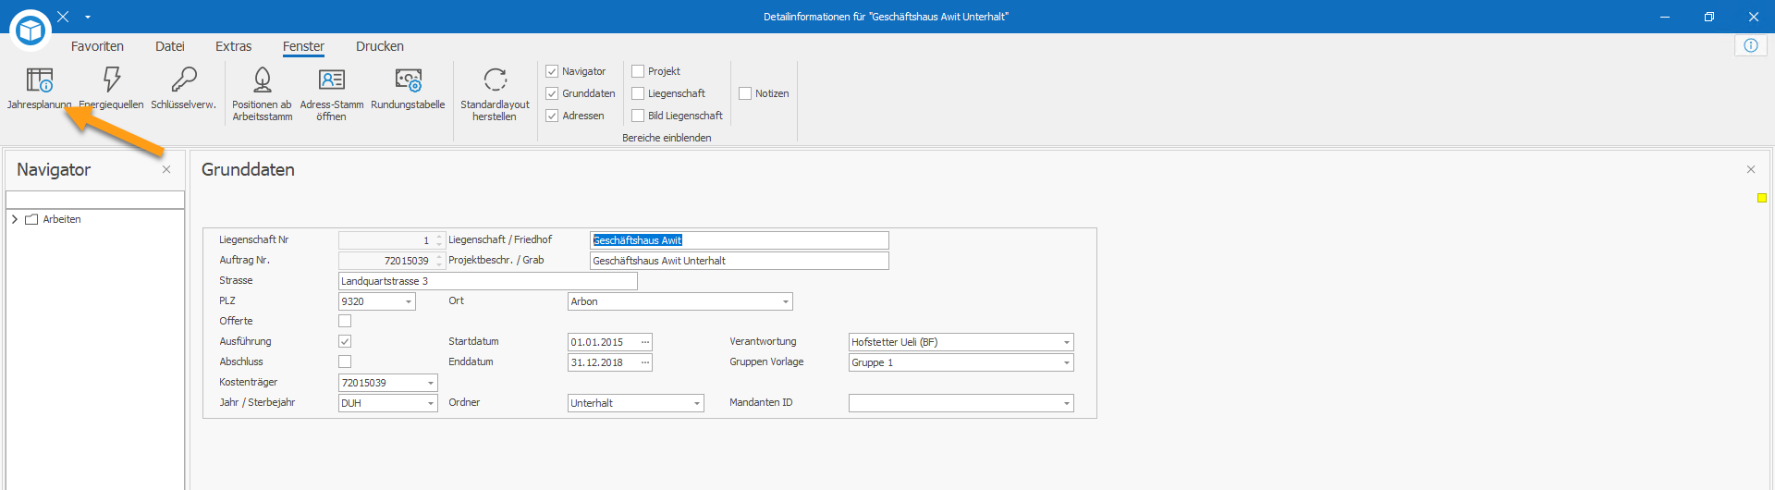Open the PLZ dropdown
This screenshot has height=490, width=1775.
(408, 301)
